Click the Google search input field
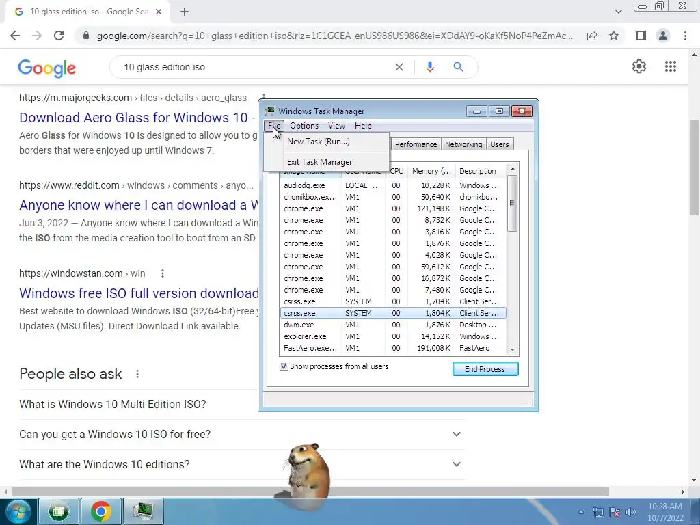Screen dimensions: 700x525 [254, 67]
